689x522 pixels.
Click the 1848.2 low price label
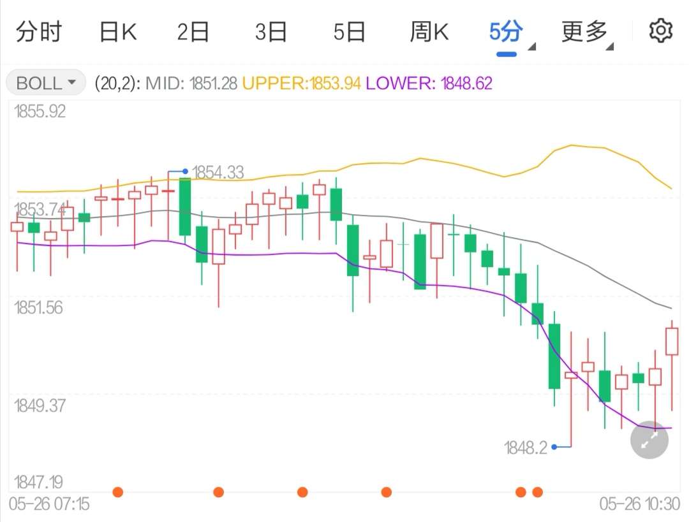(x=526, y=448)
